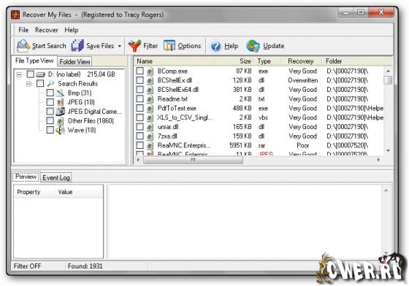Sort the list by the Recovery column header

[x=300, y=61]
